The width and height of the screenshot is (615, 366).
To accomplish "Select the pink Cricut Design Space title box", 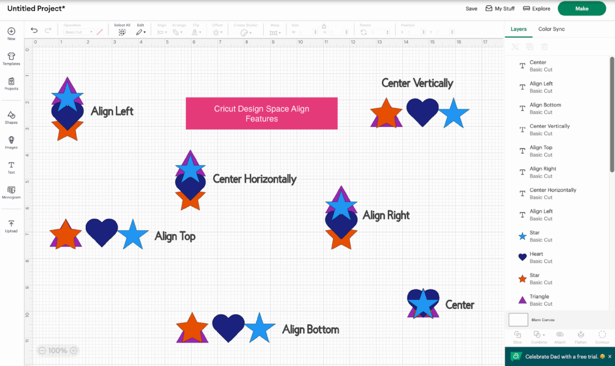I will pyautogui.click(x=262, y=114).
